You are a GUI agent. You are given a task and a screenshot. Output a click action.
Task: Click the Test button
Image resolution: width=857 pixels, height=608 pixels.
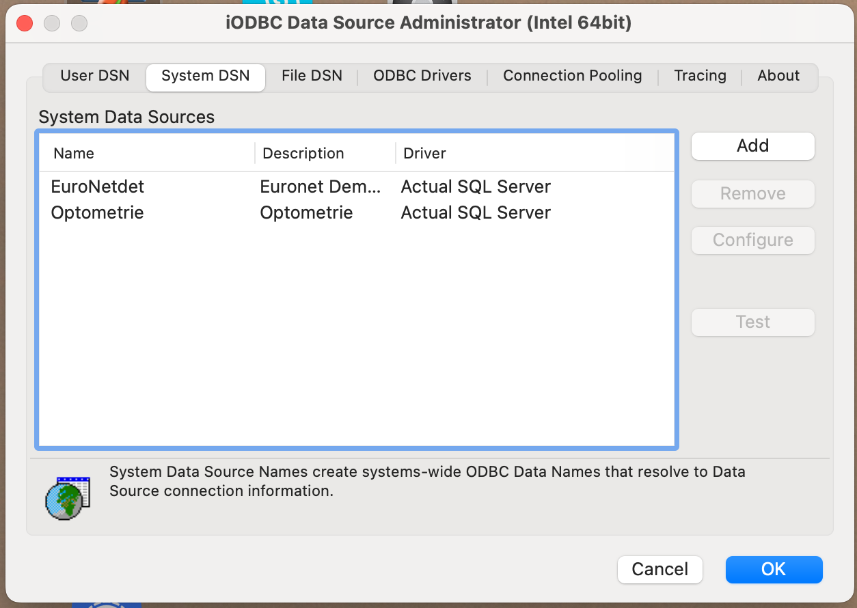(x=753, y=322)
